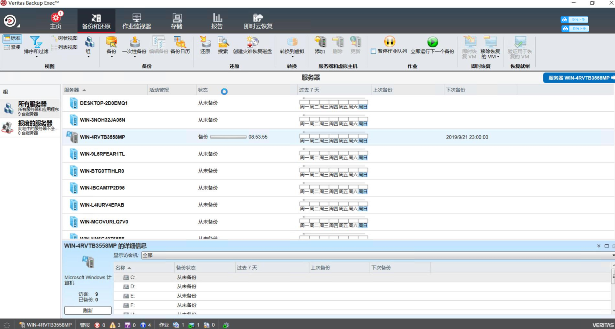
Task: Open the Search (搜索) tool
Action: [x=223, y=45]
